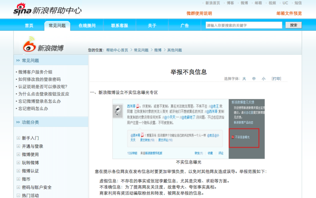
Task: Set font size to 大
Action: pyautogui.click(x=244, y=79)
